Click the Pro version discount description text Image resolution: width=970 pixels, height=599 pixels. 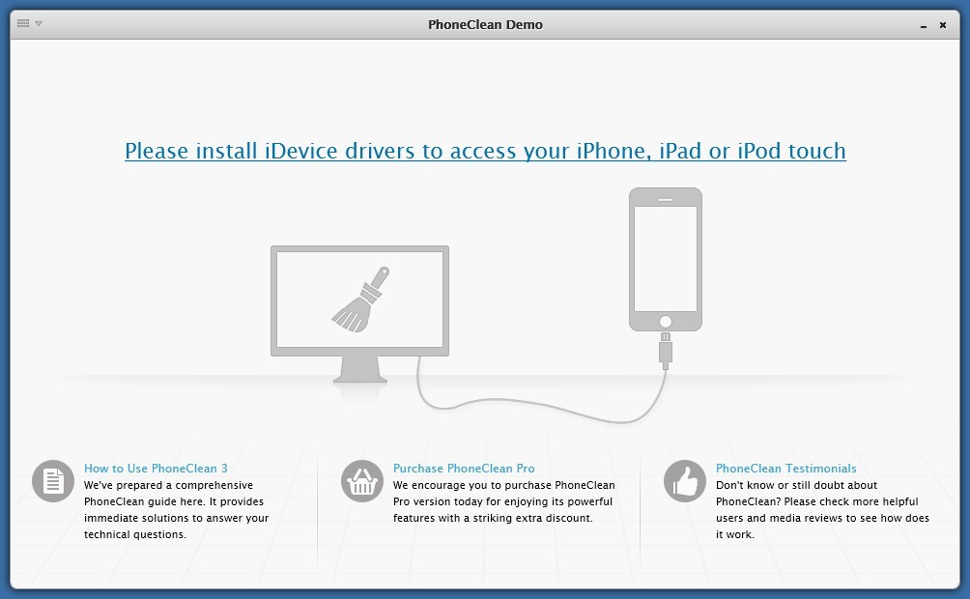click(x=503, y=502)
